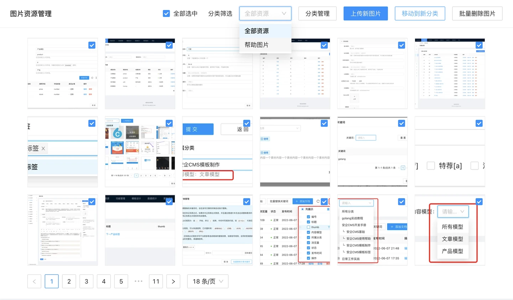The width and height of the screenshot is (513, 300).
Task: Open the 全部资源 category filter dropdown
Action: tap(265, 14)
